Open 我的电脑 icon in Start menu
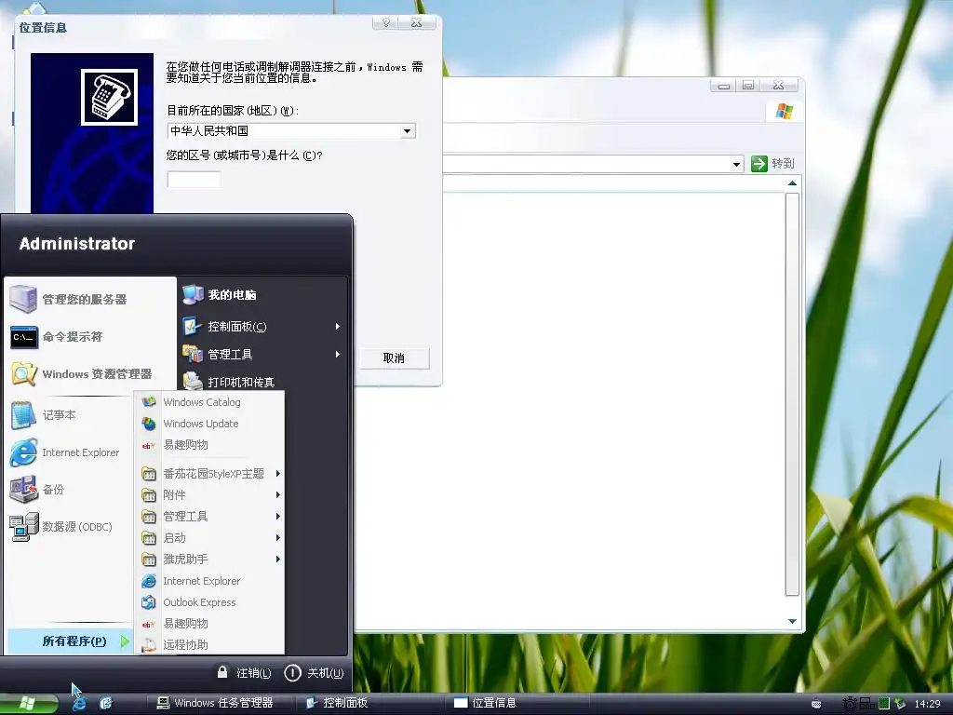Viewport: 953px width, 715px height. (193, 295)
